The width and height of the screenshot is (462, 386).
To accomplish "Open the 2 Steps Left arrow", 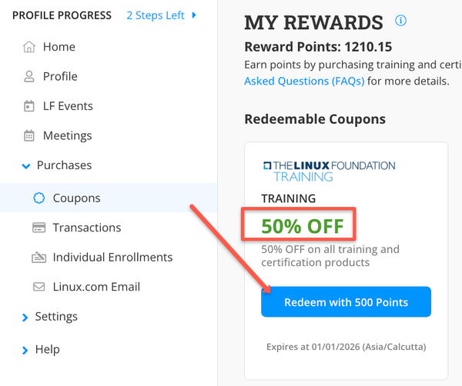I will (x=194, y=15).
